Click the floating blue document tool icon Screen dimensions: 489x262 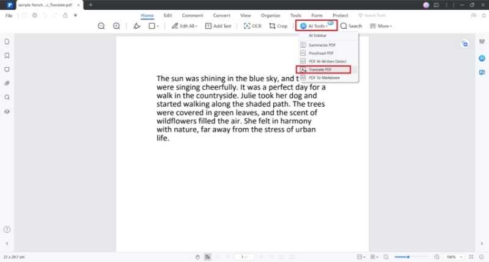tap(465, 44)
